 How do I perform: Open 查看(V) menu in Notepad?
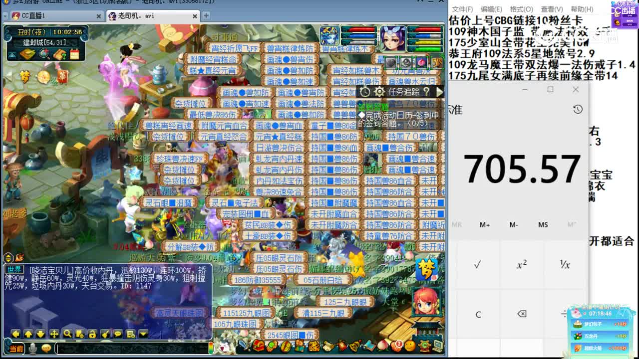click(x=552, y=9)
